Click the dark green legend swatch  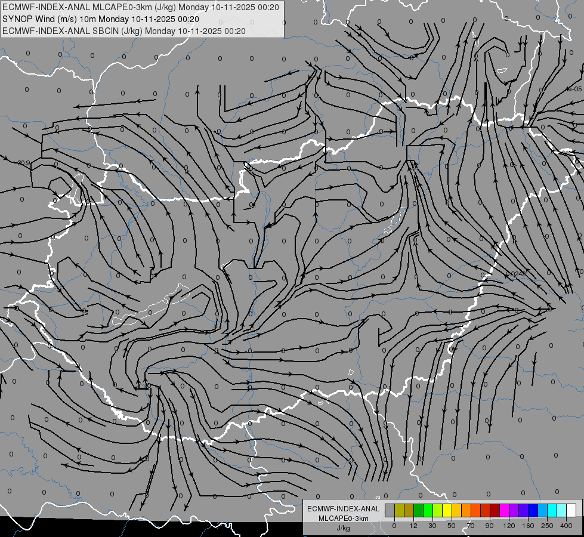pos(418,510)
